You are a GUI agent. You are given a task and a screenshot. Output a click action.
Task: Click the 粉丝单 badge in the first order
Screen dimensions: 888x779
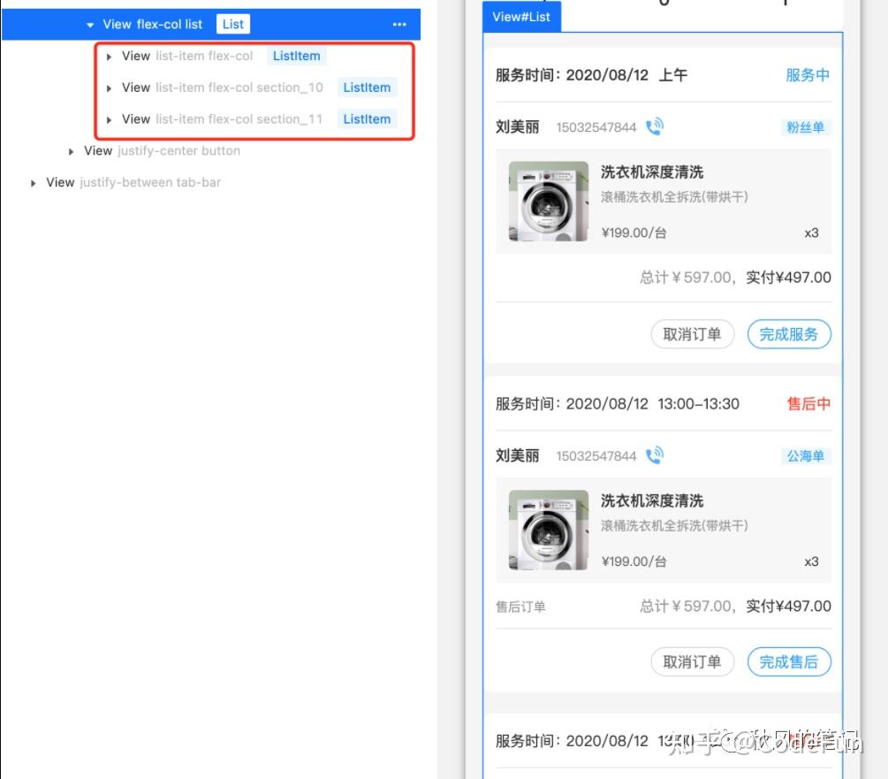coord(805,126)
